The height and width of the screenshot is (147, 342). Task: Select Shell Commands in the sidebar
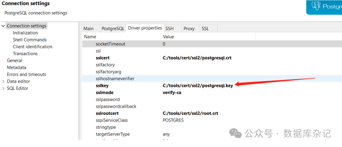[x=30, y=40]
